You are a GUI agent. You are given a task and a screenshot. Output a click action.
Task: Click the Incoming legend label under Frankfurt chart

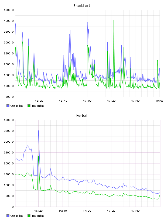point(38,106)
